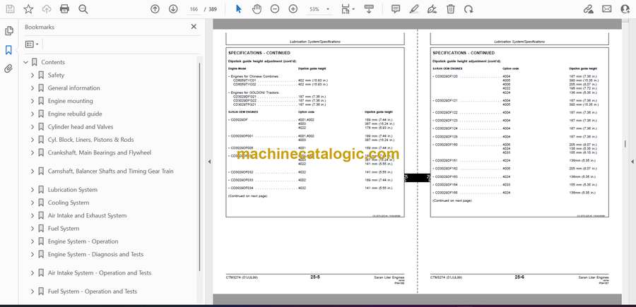The height and width of the screenshot is (307, 636).
Task: Select the Fuel System bookmark
Action: (x=64, y=229)
